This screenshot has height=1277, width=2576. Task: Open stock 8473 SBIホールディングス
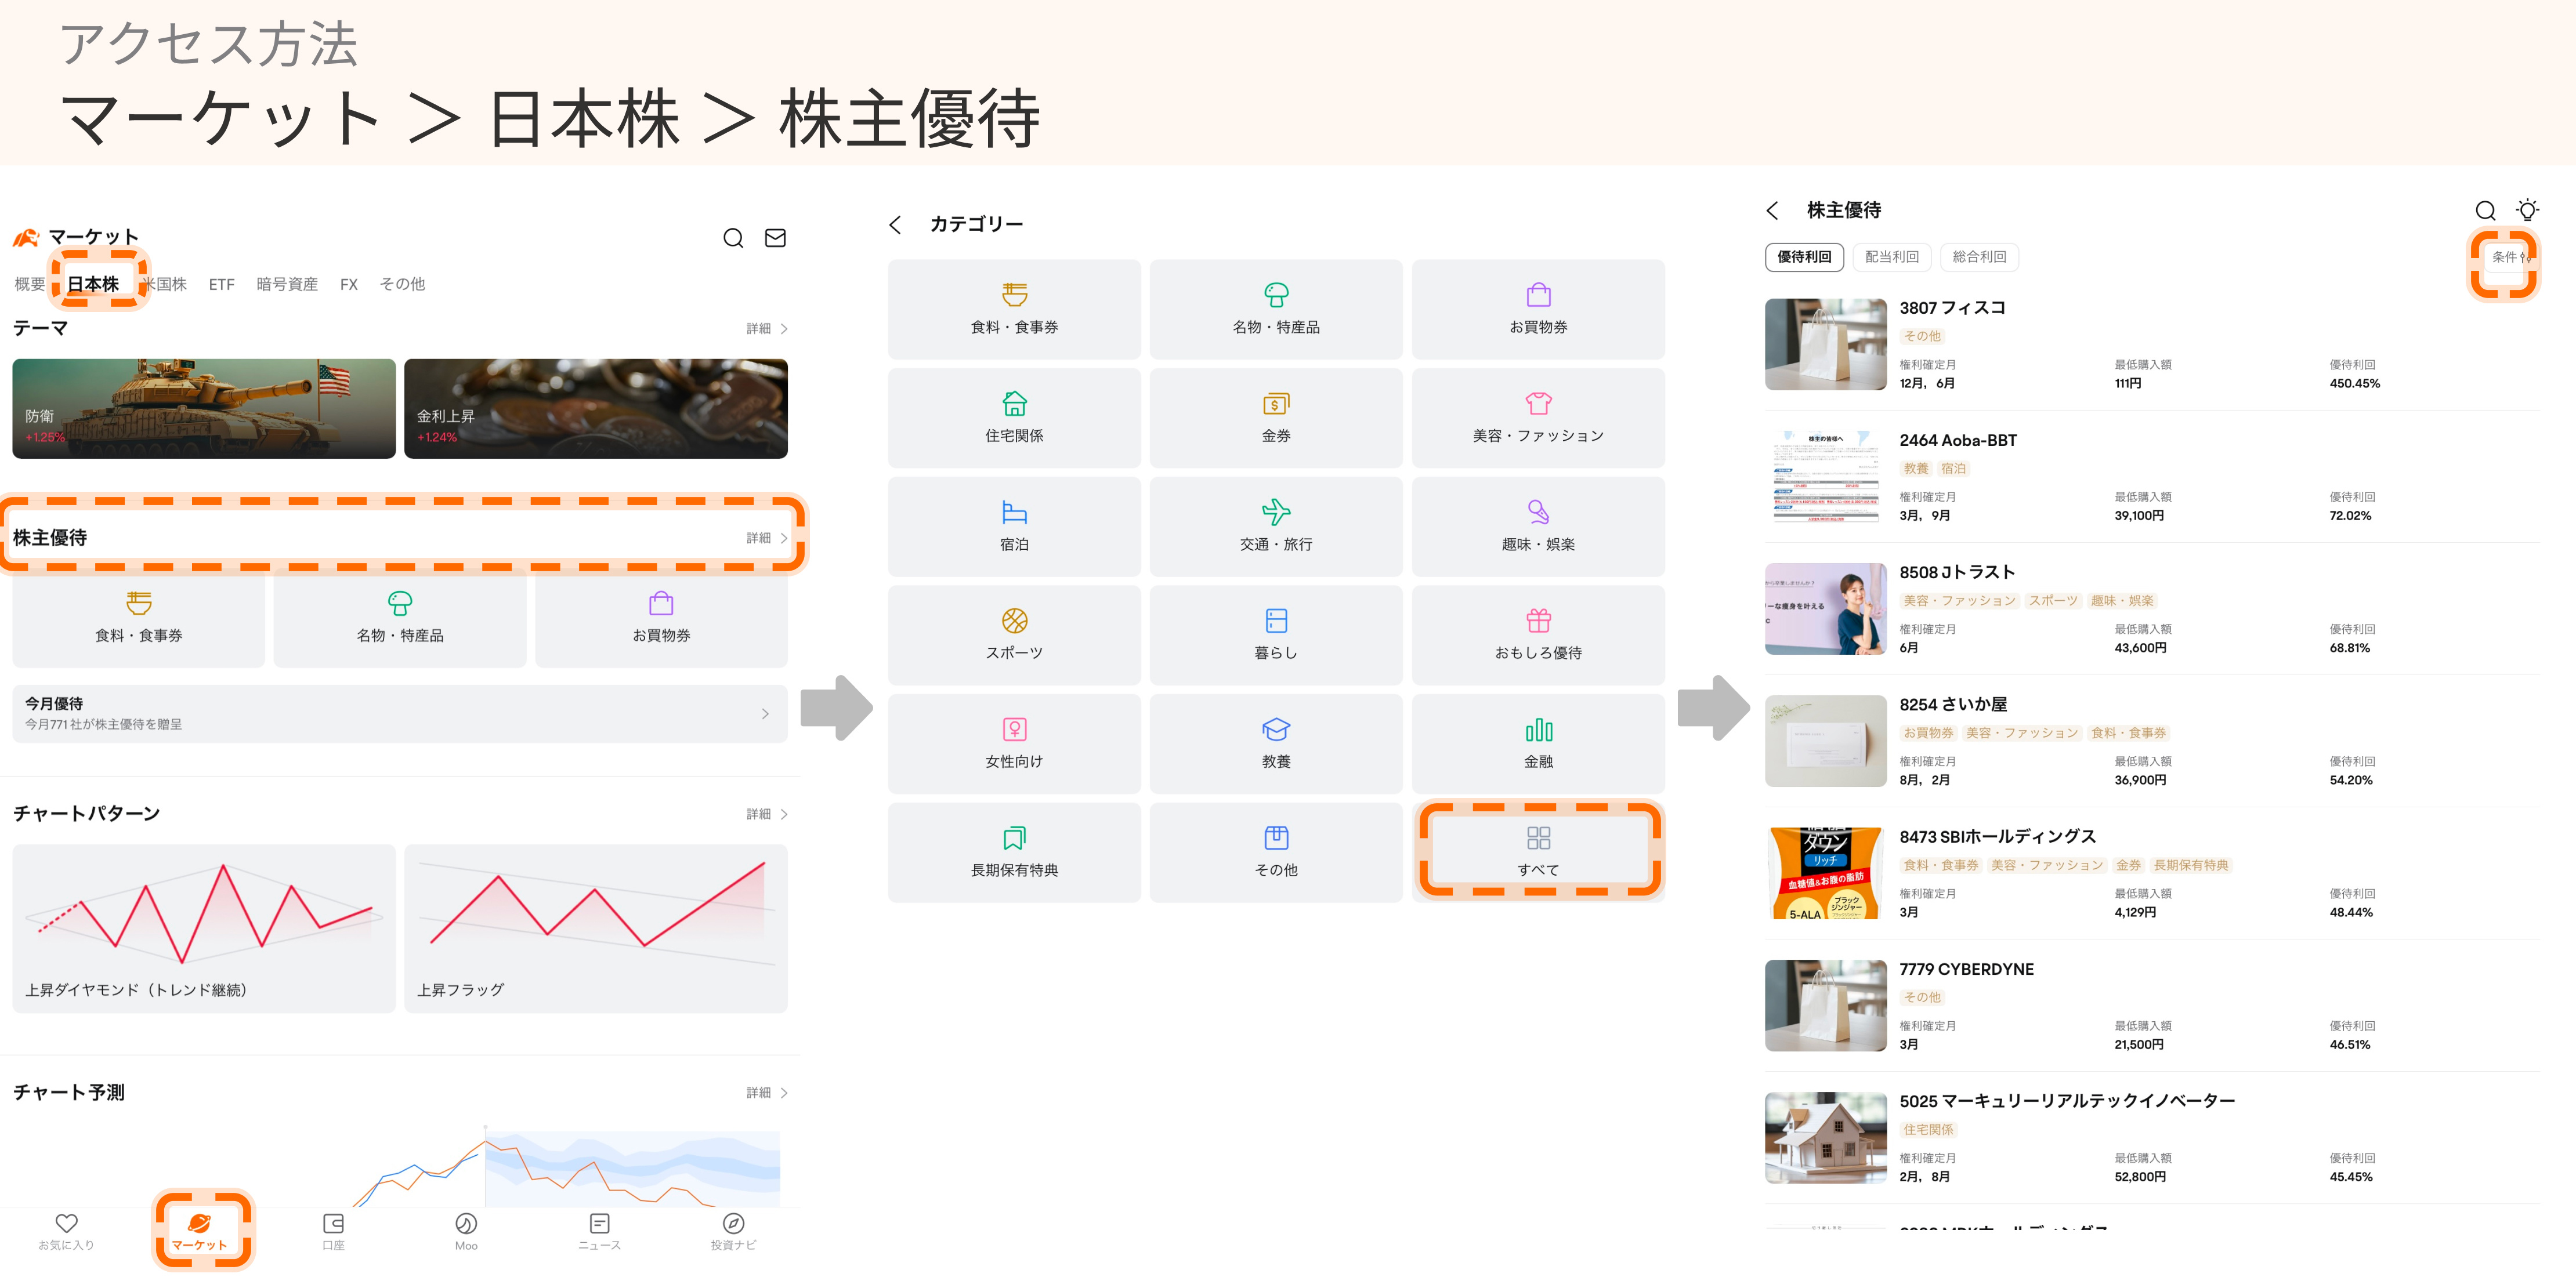click(2152, 873)
